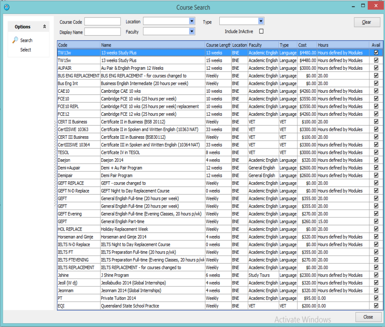
Task: Select the Certificate IV in TESOL row
Action: pos(153,152)
